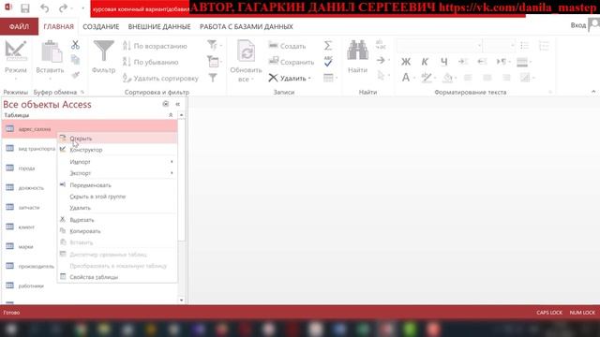Click Вход sign-in link

pos(578,25)
